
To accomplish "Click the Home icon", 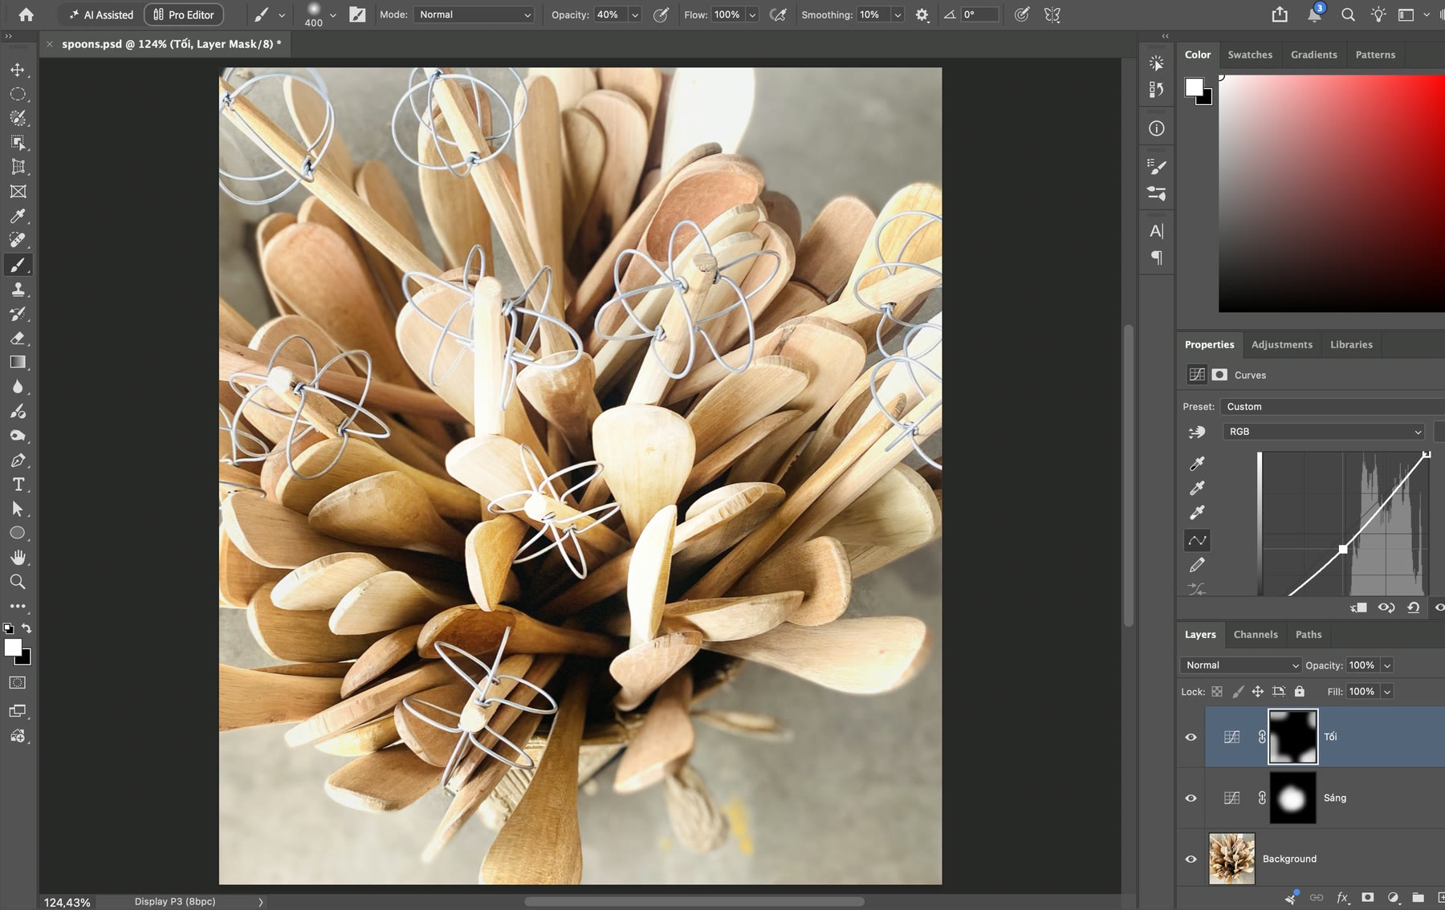I will point(26,14).
